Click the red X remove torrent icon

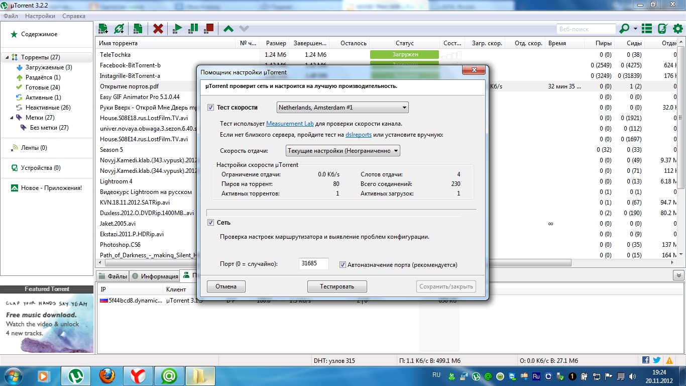tap(158, 29)
